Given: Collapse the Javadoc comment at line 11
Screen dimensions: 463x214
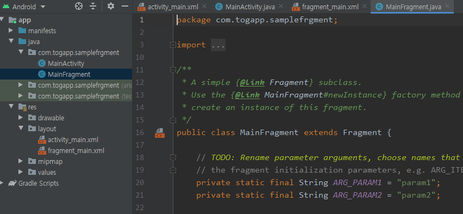Looking at the screenshot, I should point(173,70).
